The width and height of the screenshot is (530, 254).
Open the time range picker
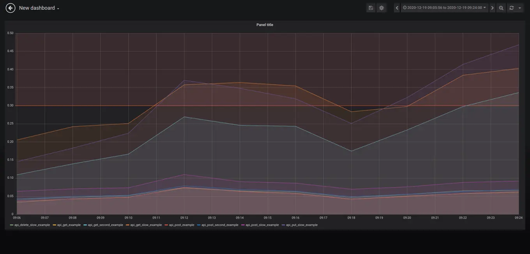click(444, 8)
